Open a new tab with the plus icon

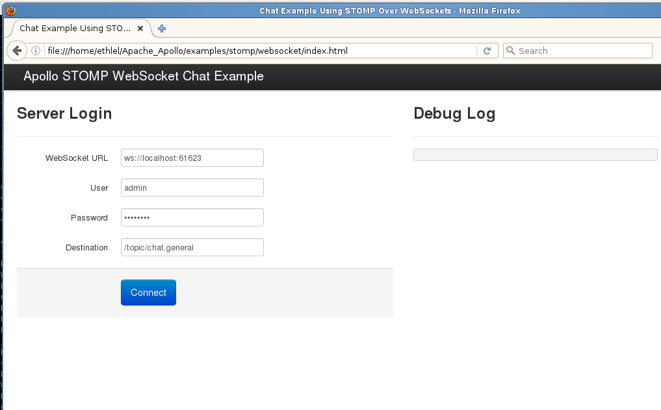pyautogui.click(x=161, y=29)
